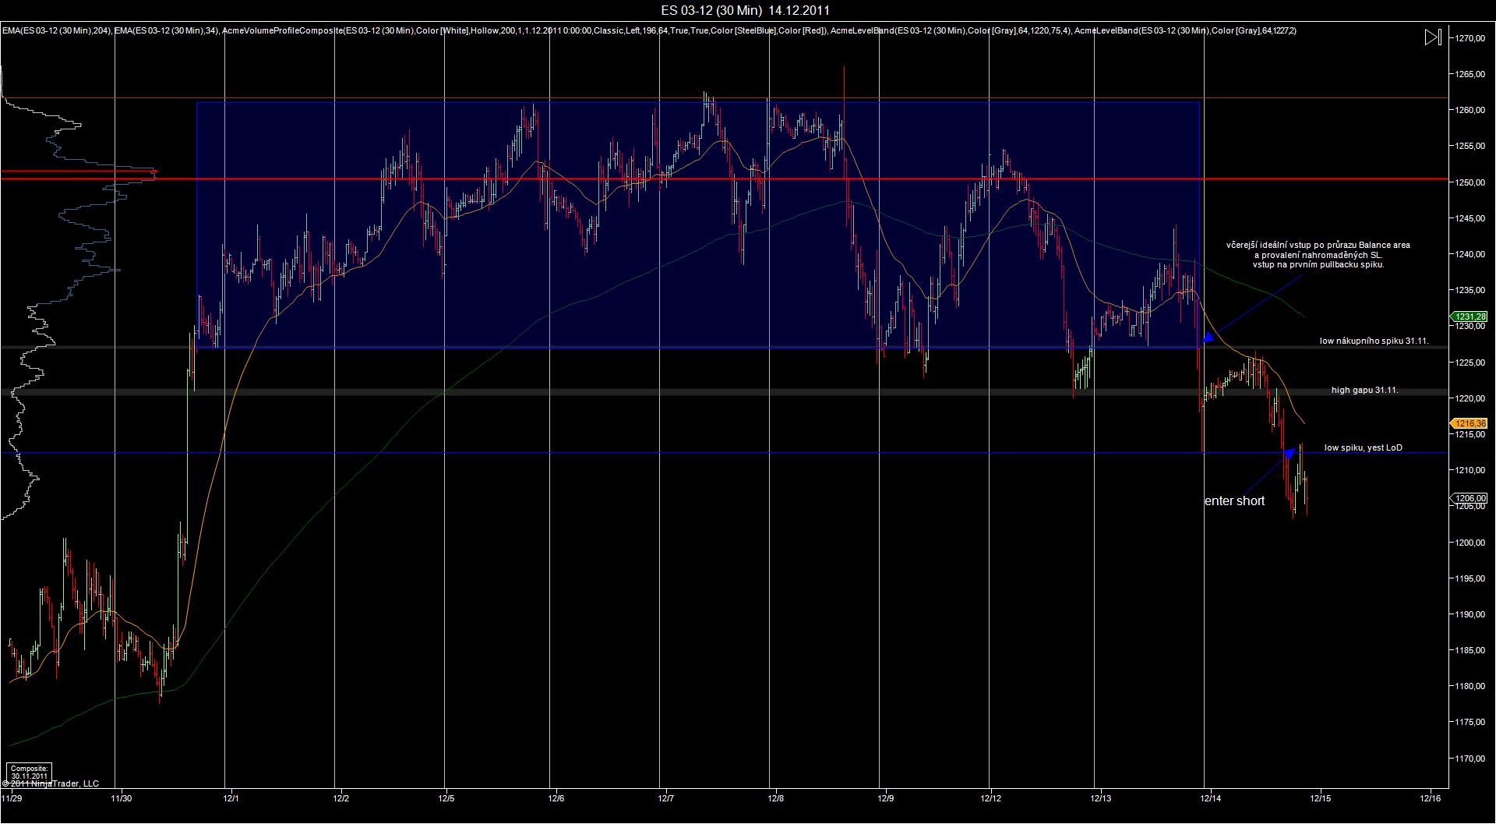Select the orange 1216,36 price marker
This screenshot has height=824, width=1496.
click(x=1469, y=423)
